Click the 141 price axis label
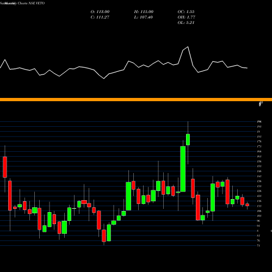 [259, 176]
